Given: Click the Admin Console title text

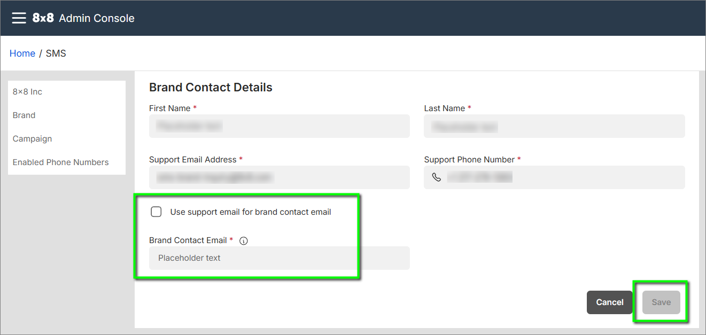Looking at the screenshot, I should pyautogui.click(x=96, y=18).
